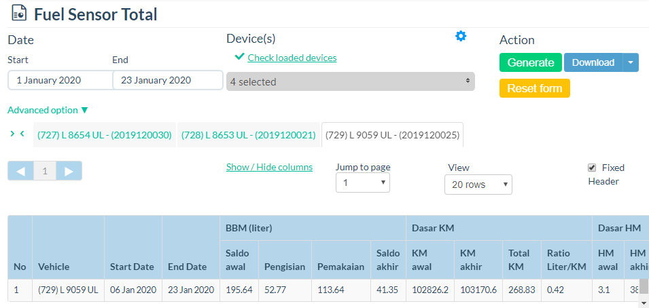Click the blue settings gear icon

tap(461, 36)
